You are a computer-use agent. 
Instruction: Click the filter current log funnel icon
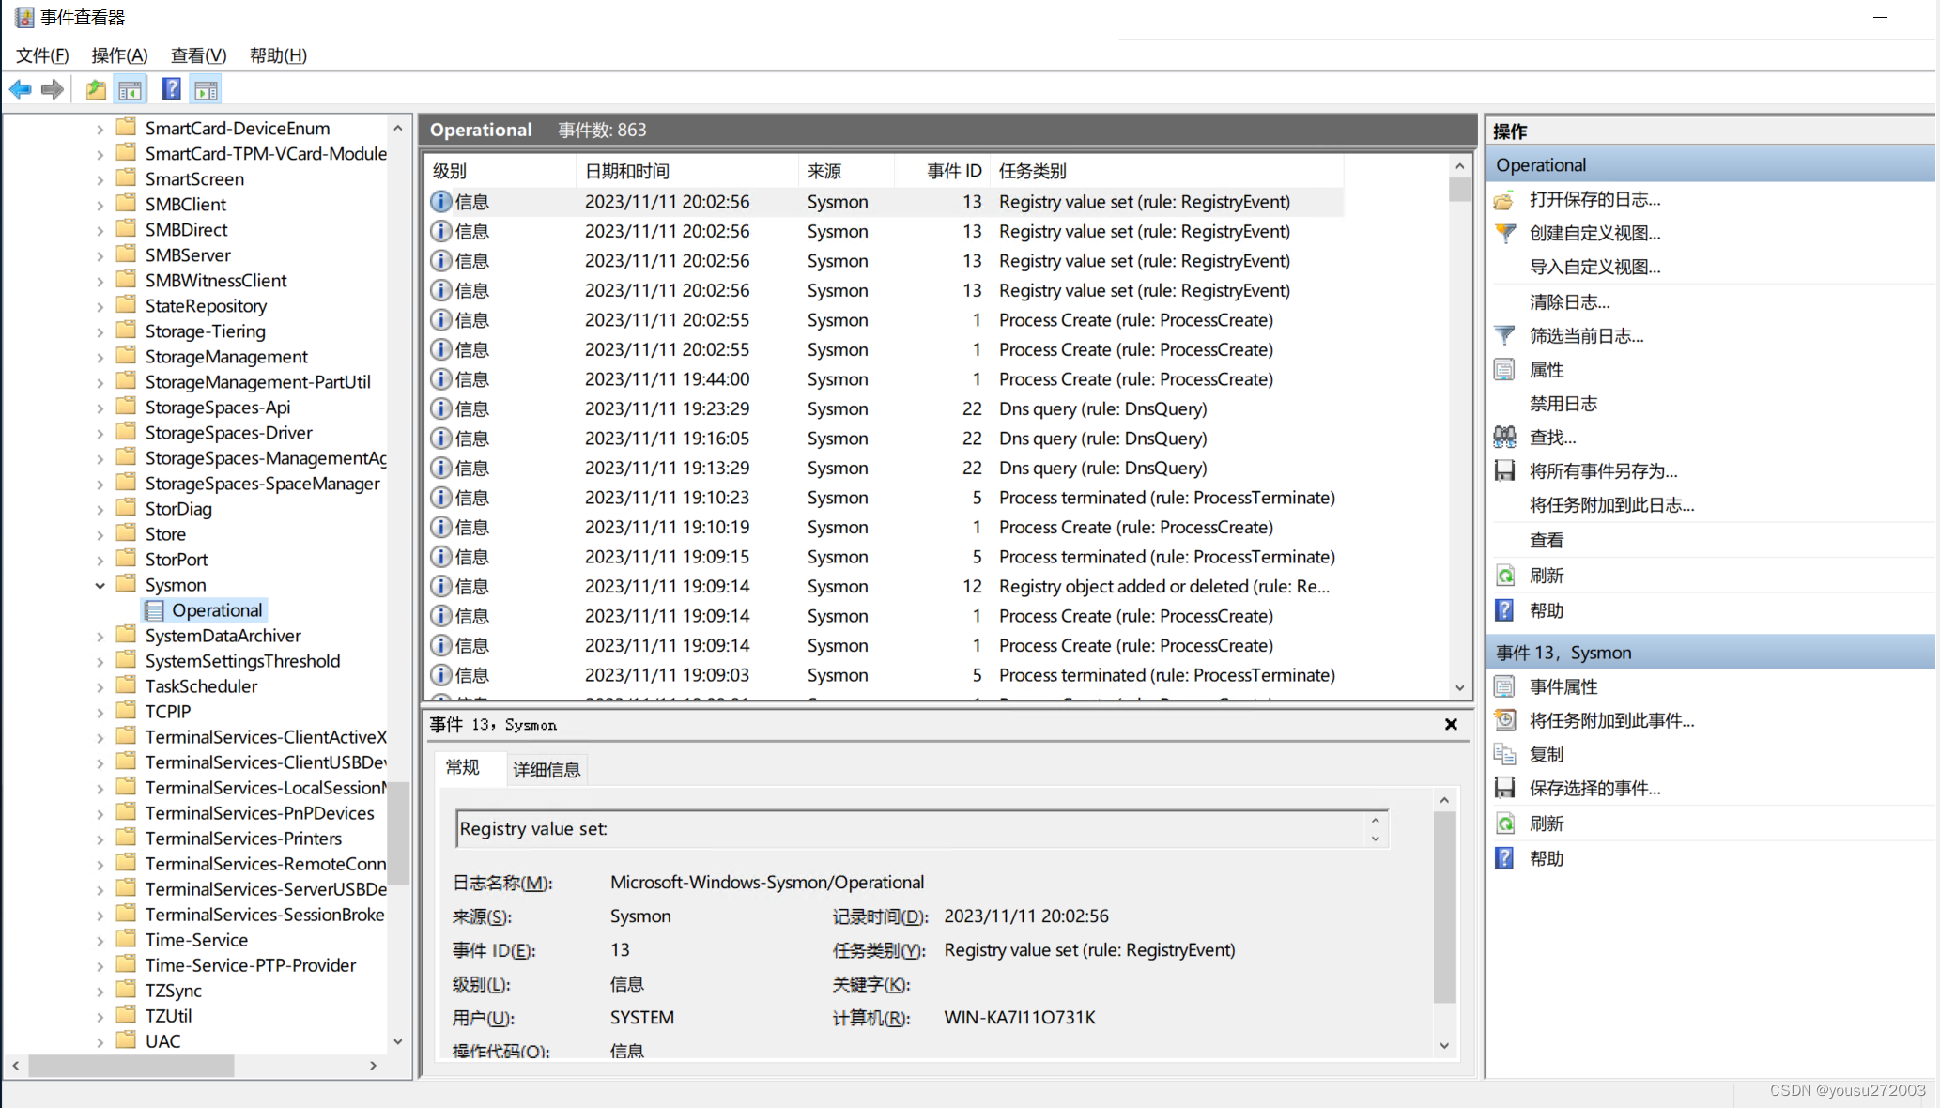click(x=1504, y=336)
